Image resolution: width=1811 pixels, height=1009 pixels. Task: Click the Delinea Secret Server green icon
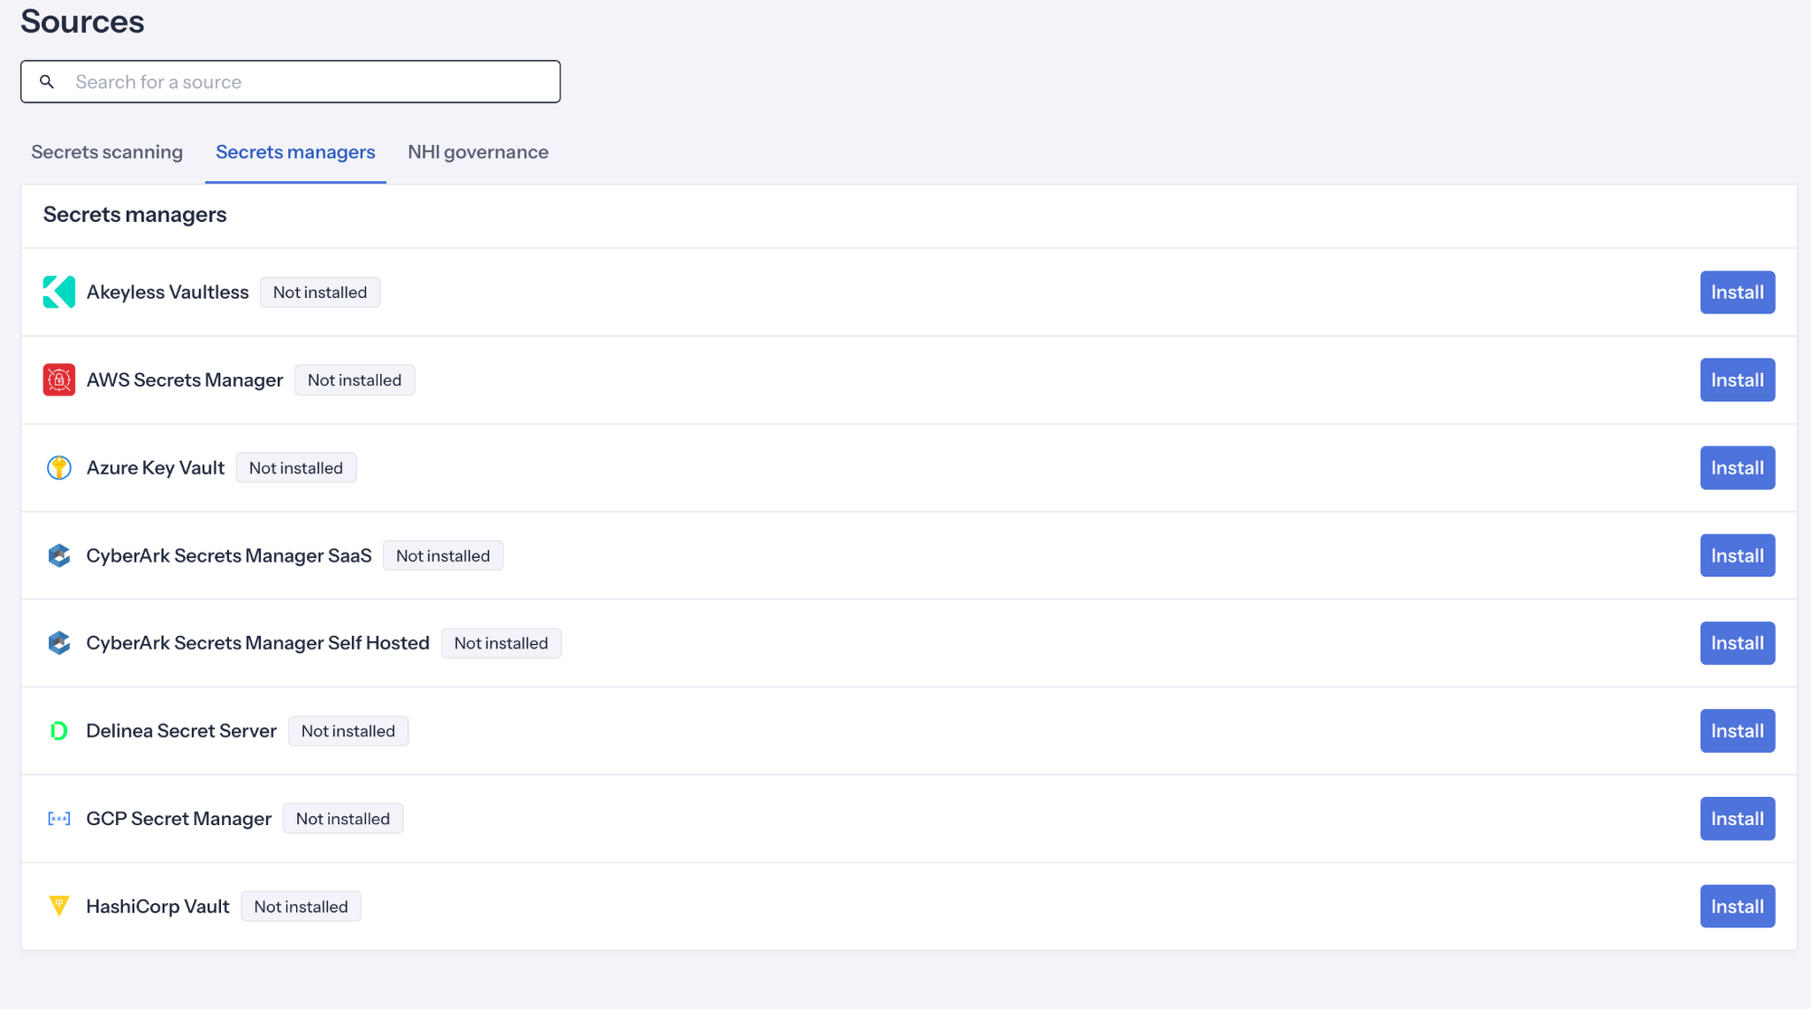pos(59,731)
